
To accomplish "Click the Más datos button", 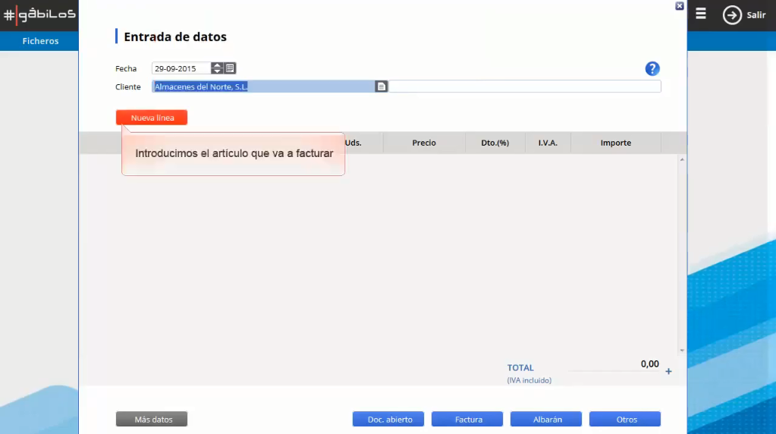I will tap(152, 419).
